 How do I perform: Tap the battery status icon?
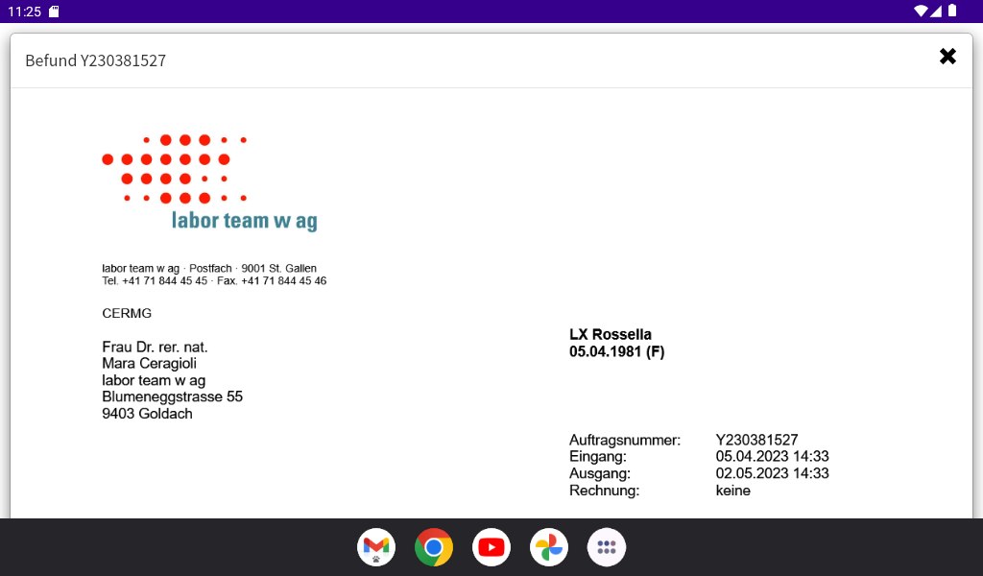click(x=952, y=11)
